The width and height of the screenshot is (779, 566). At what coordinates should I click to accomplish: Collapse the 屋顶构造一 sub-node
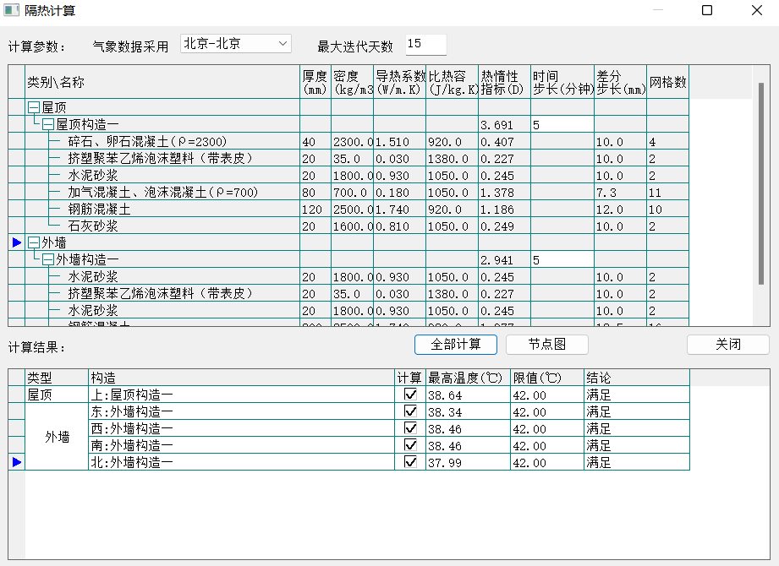coord(47,124)
